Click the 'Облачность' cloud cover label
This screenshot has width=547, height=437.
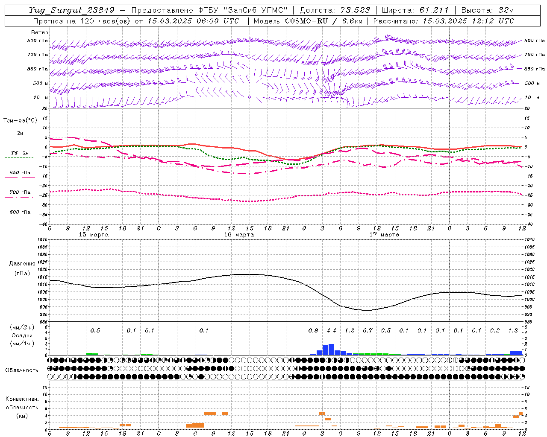(22, 370)
